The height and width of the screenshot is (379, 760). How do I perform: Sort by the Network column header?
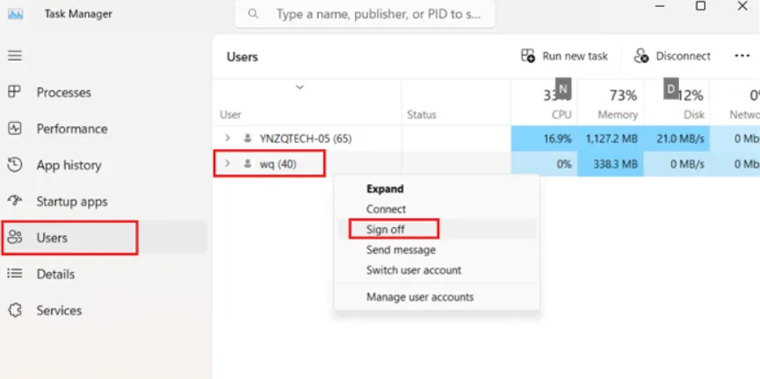click(744, 115)
